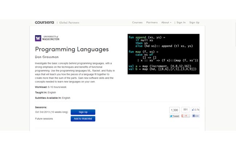Click the 1,306 tweet count bubble
Screen dimensions: 236x147
coord(174,110)
